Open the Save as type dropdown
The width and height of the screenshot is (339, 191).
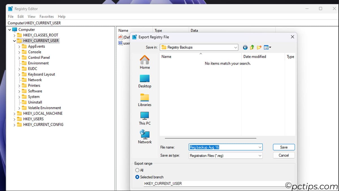click(x=260, y=155)
